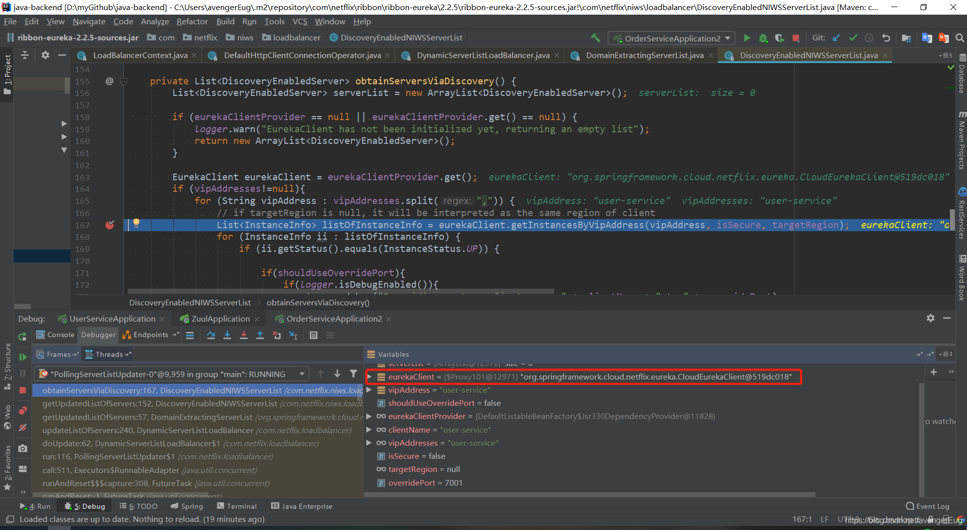The width and height of the screenshot is (967, 530).
Task: Start debugging with the bug icon
Action: click(763, 38)
